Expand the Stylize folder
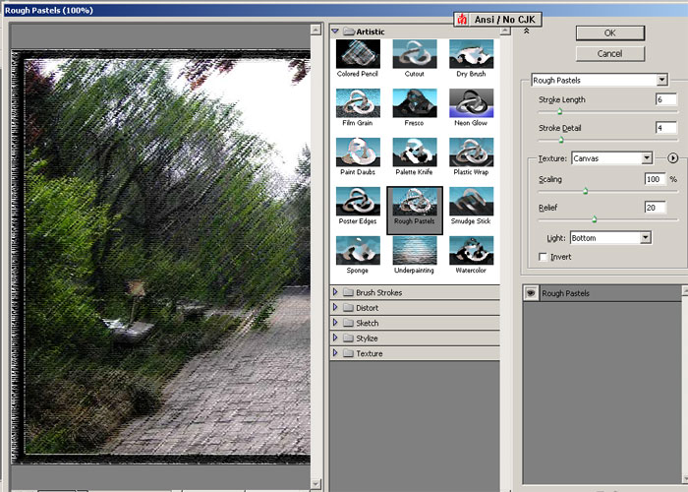This screenshot has width=688, height=492. [335, 338]
